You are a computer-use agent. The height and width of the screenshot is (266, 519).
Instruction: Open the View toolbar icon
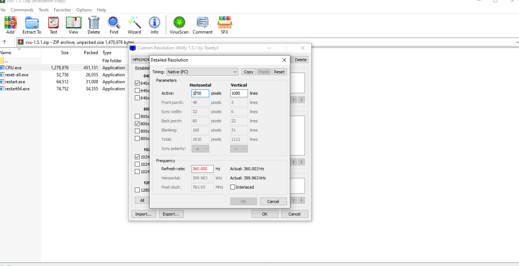click(x=73, y=23)
